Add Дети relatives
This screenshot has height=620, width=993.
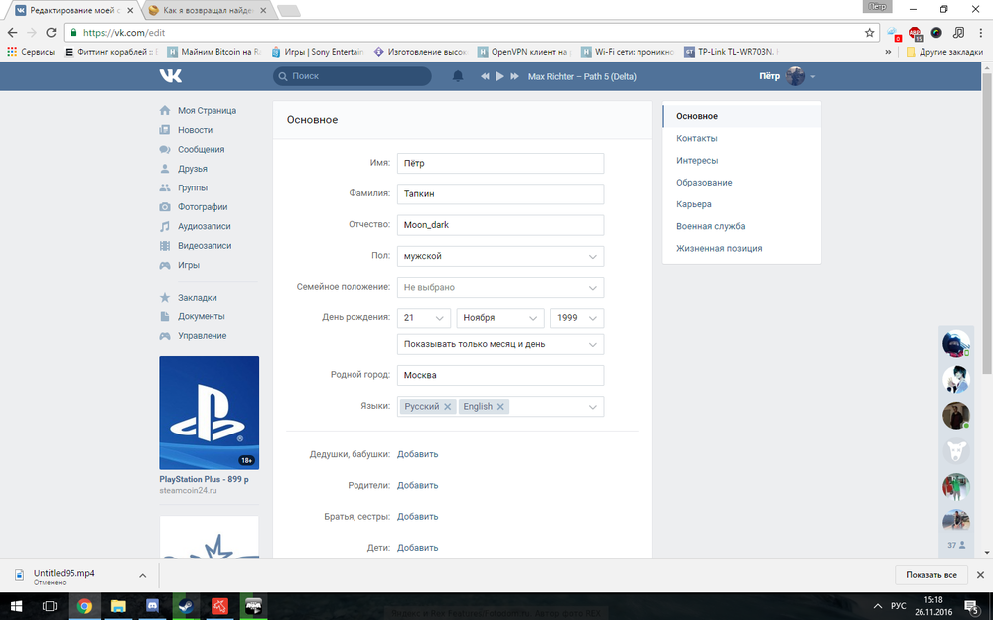pyautogui.click(x=417, y=548)
